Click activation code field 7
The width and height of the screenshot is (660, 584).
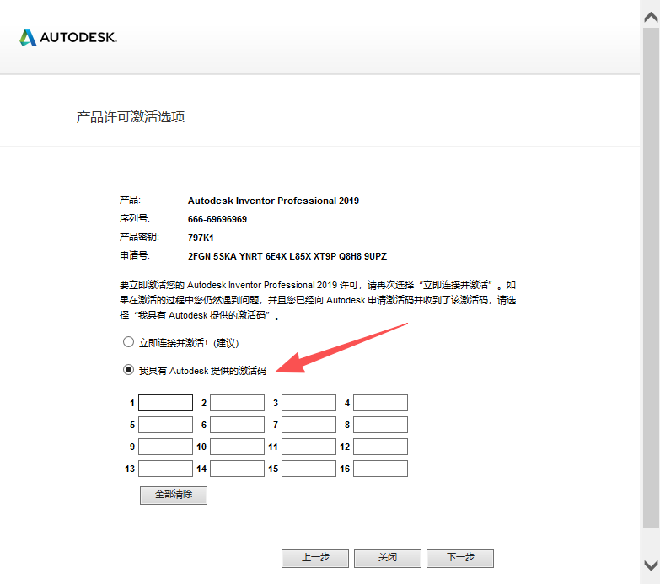[x=309, y=425]
